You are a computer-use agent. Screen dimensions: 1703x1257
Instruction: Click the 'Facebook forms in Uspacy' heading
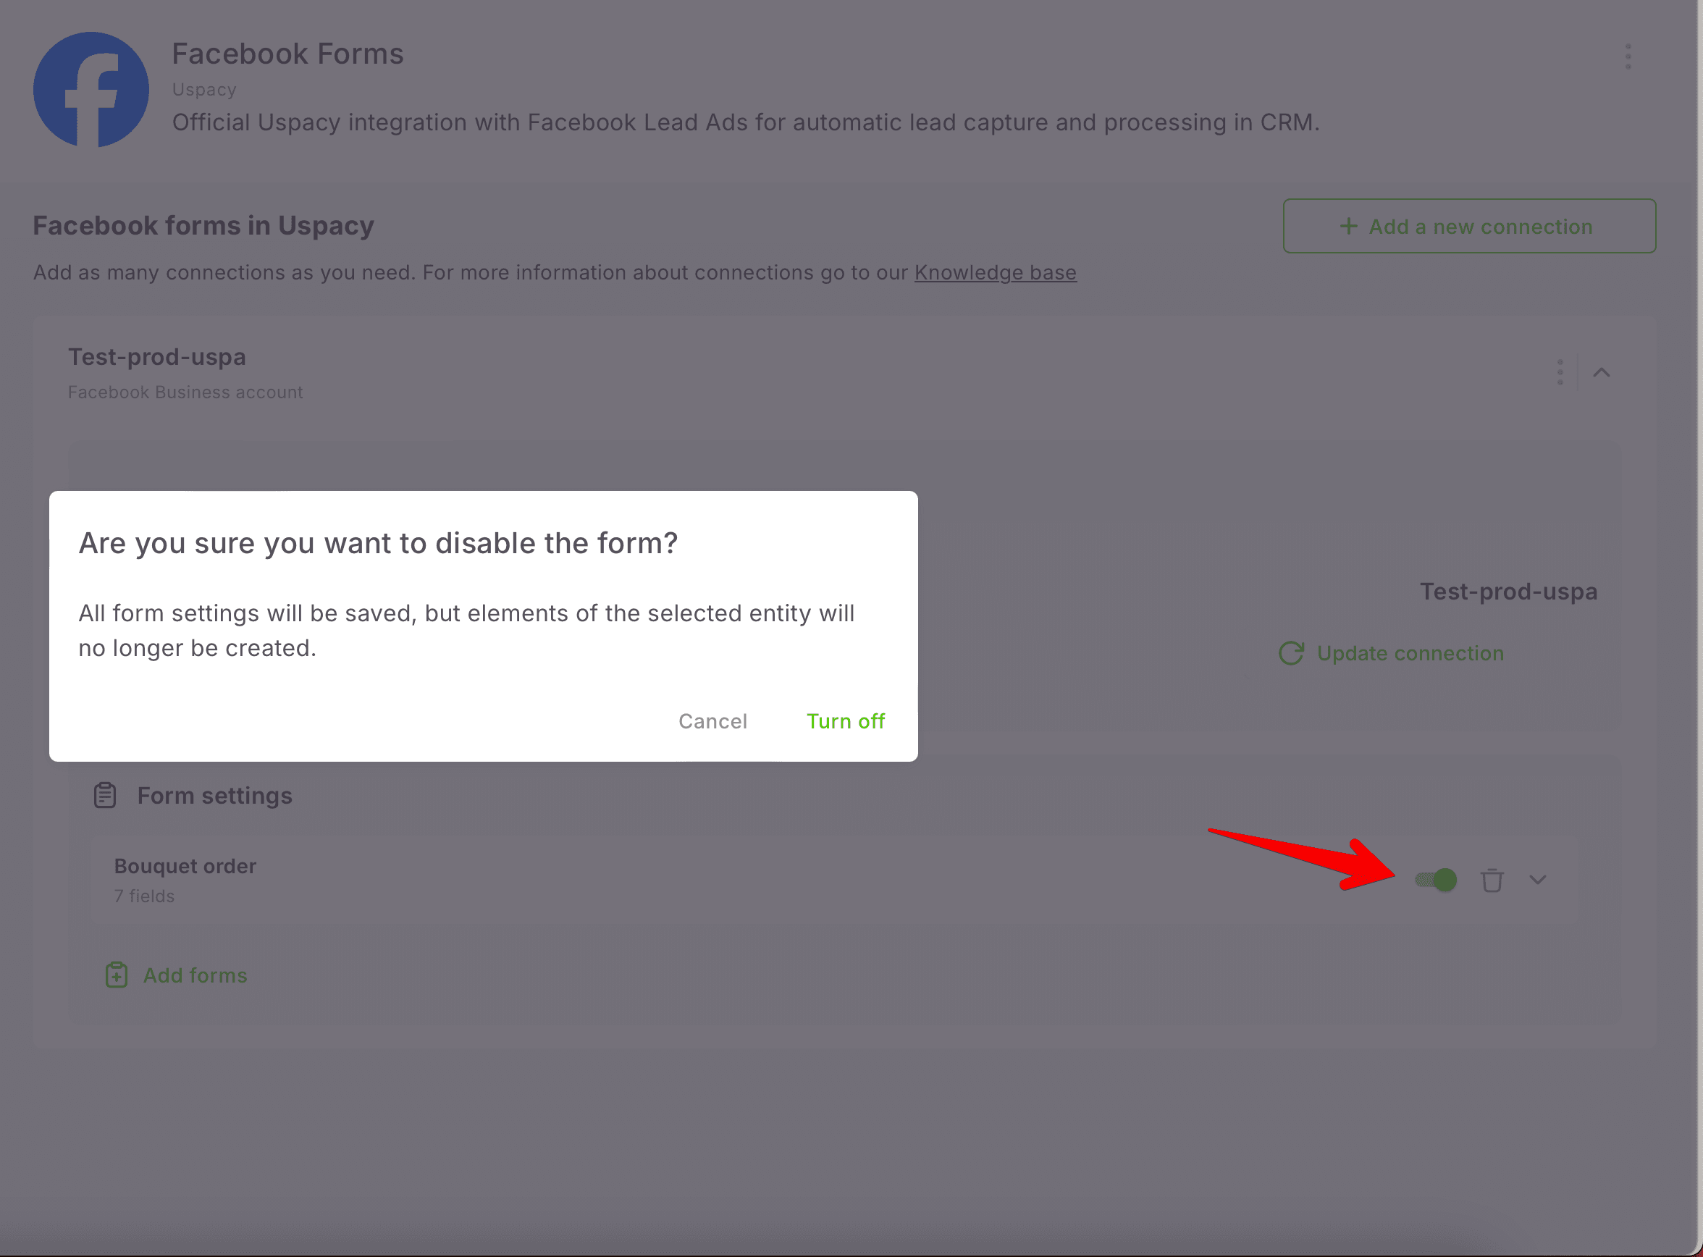point(203,226)
